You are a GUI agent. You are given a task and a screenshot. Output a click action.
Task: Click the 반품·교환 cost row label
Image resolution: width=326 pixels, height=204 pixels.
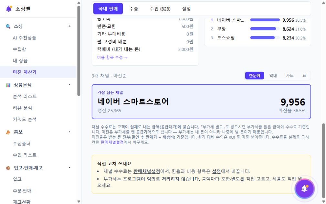tap(106, 27)
